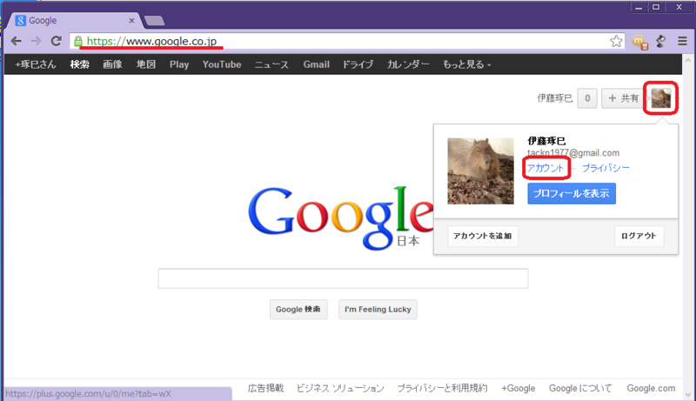Image resolution: width=696 pixels, height=401 pixels.
Task: Click the I'm Feeling Lucky button
Action: point(378,309)
